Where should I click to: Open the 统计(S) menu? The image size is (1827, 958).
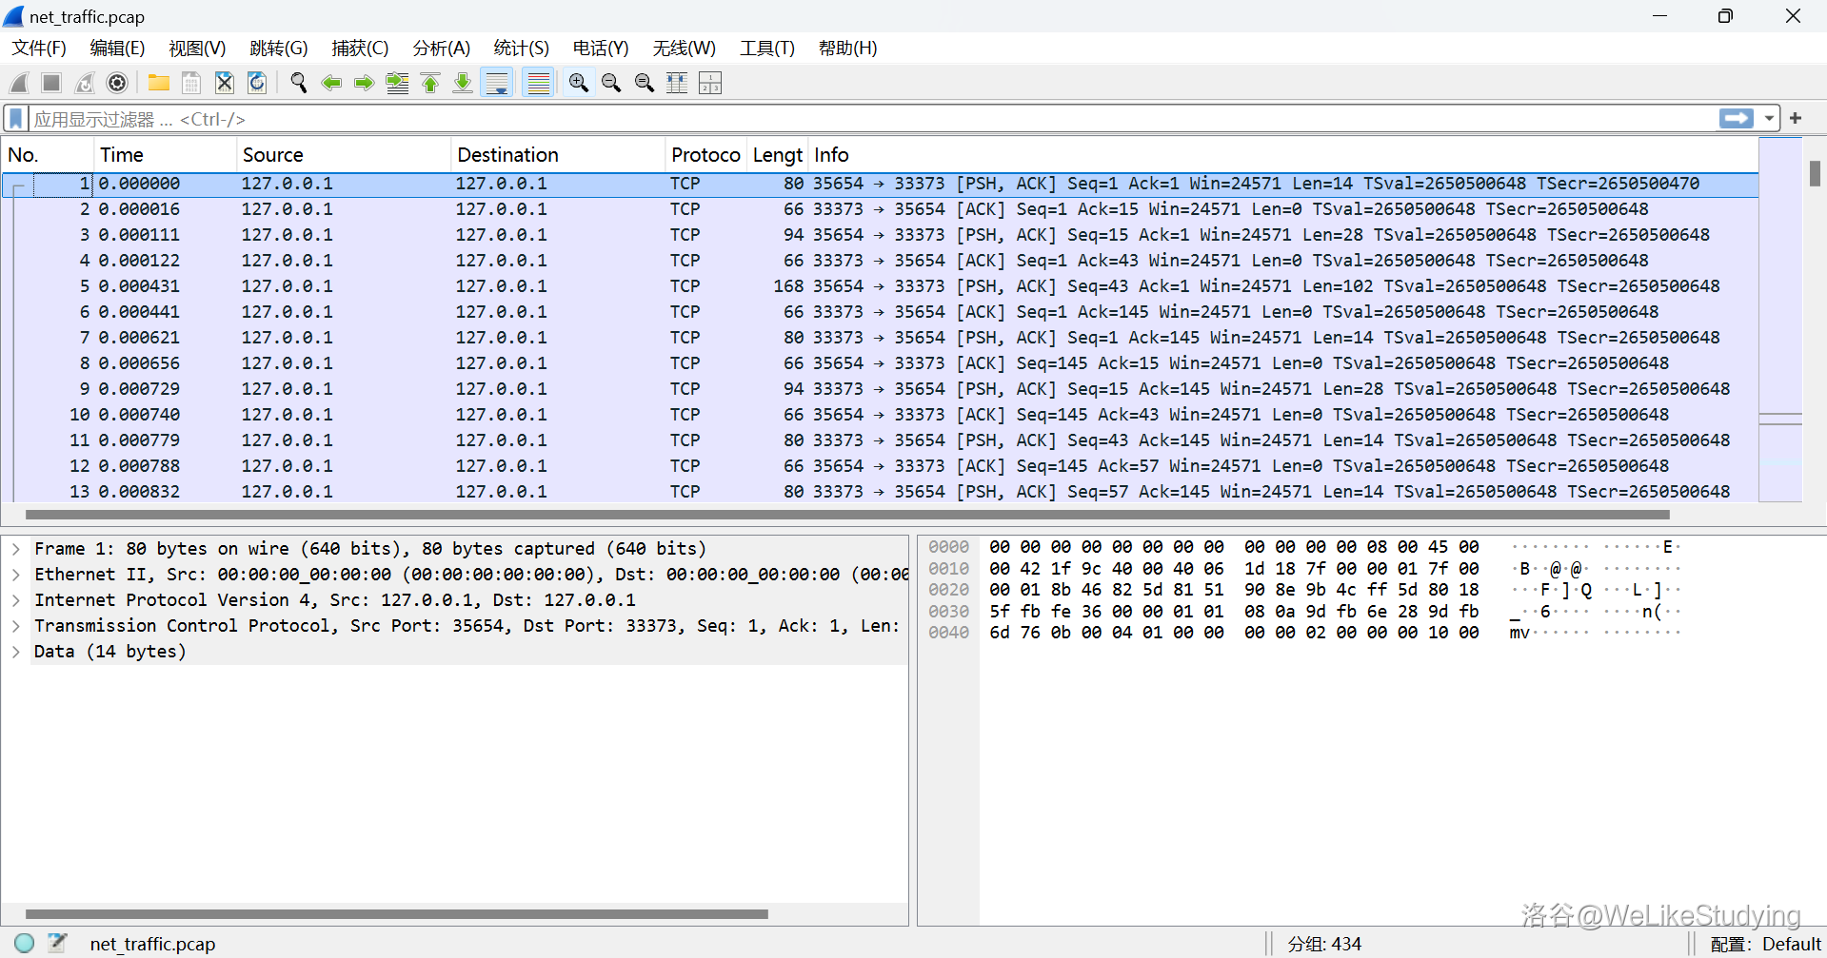[521, 49]
